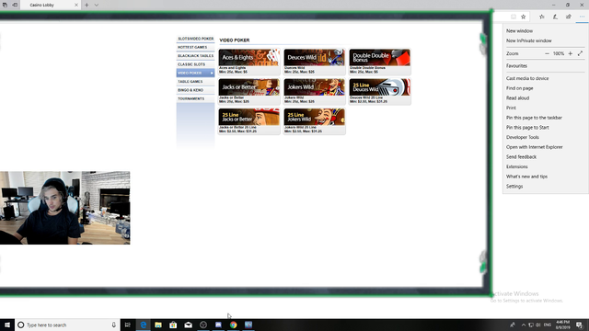
Task: Open File Explorer from taskbar
Action: 158,325
